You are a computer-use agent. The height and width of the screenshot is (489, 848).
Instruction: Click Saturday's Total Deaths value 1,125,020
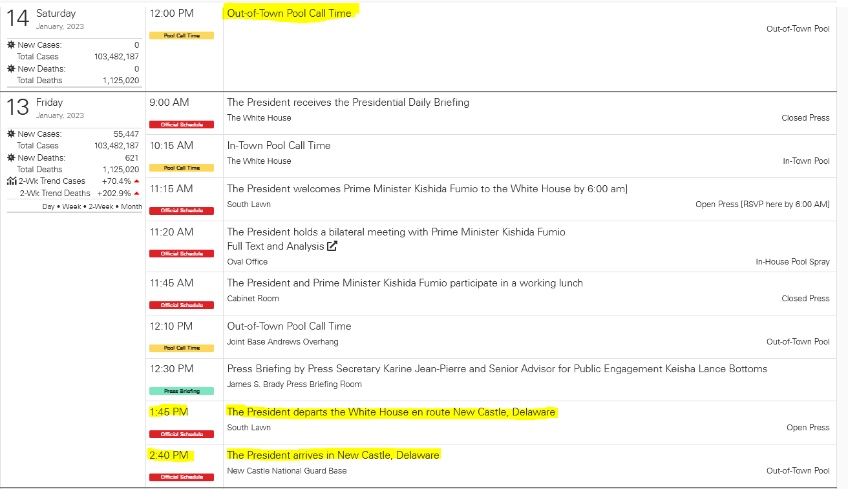(121, 81)
